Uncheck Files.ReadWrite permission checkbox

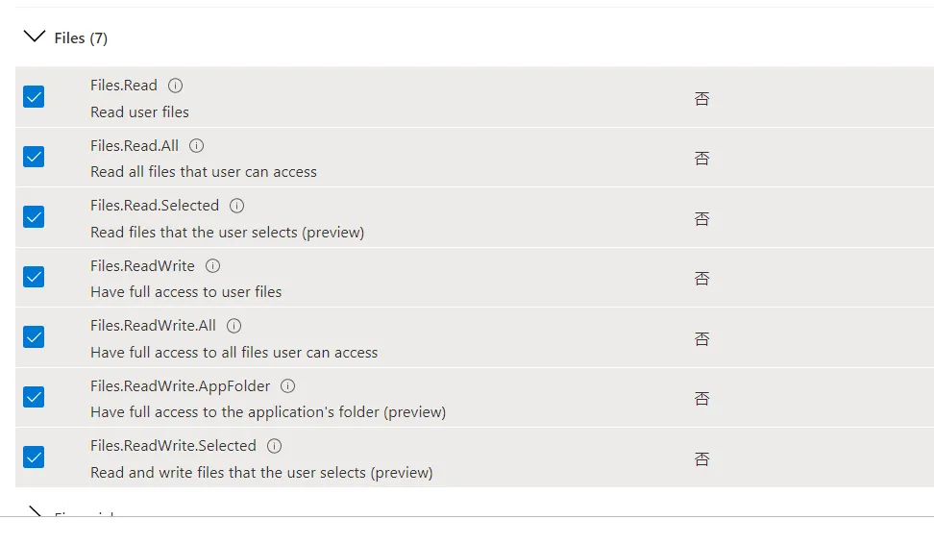(x=34, y=277)
